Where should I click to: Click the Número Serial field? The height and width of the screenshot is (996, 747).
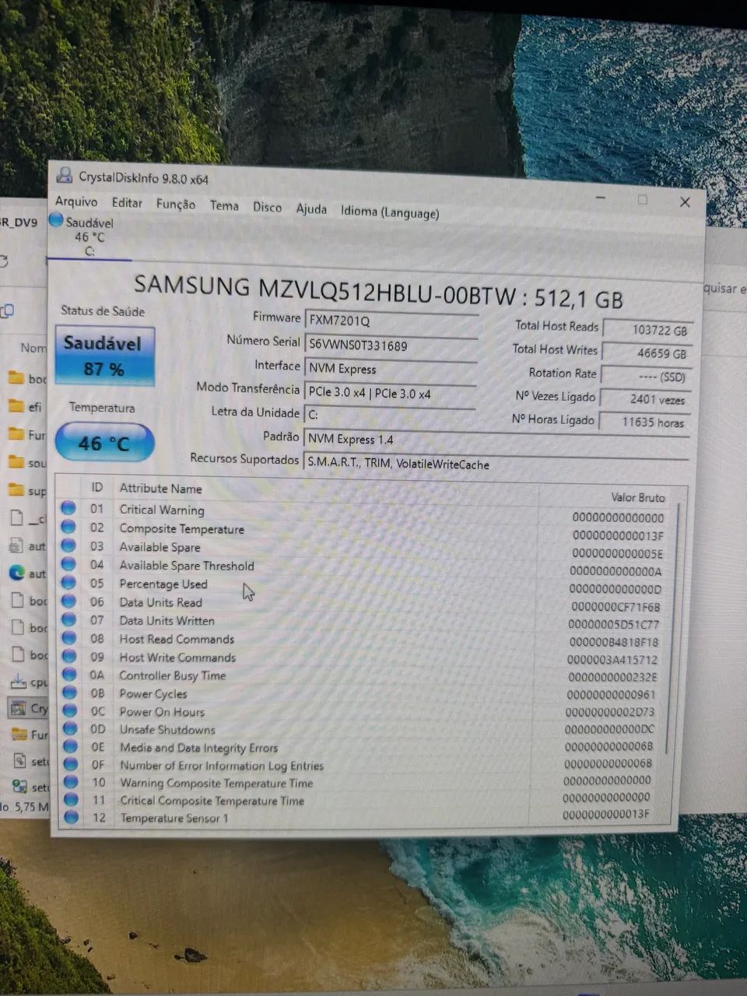pyautogui.click(x=391, y=345)
